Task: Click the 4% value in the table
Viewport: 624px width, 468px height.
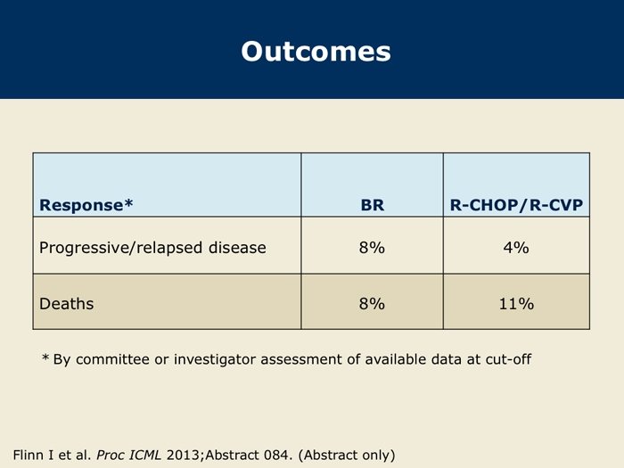Action: 516,248
